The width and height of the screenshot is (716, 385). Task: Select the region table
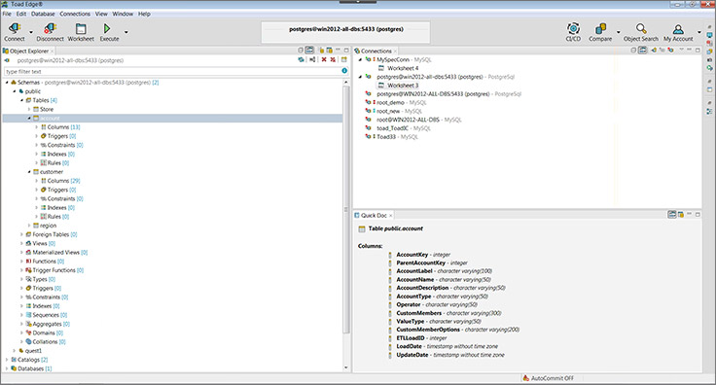point(48,226)
